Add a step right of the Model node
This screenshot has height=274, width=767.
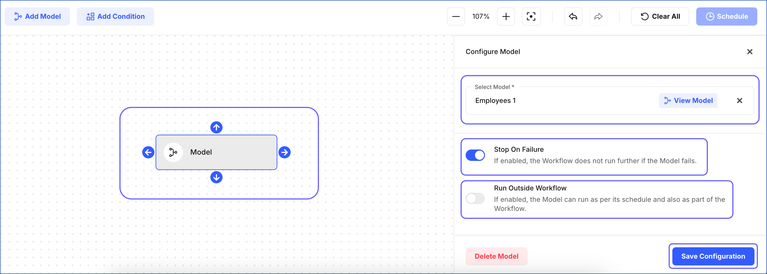(285, 152)
